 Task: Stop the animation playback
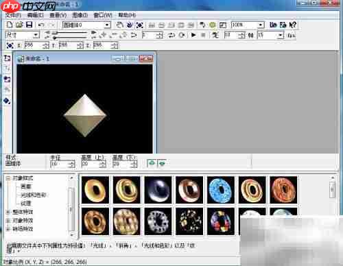[x=203, y=35]
